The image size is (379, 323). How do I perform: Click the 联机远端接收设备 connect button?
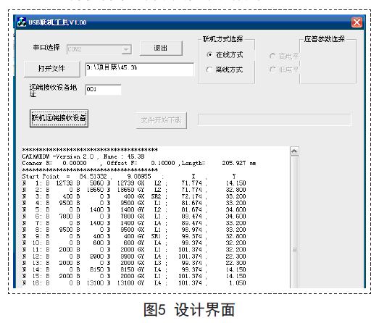(x=59, y=118)
